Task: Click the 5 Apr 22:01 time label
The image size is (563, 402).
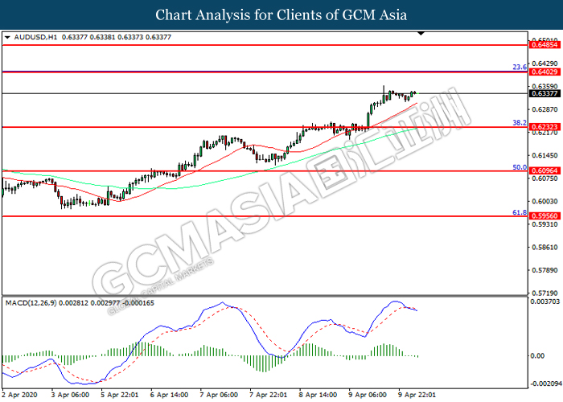Action: 120,395
